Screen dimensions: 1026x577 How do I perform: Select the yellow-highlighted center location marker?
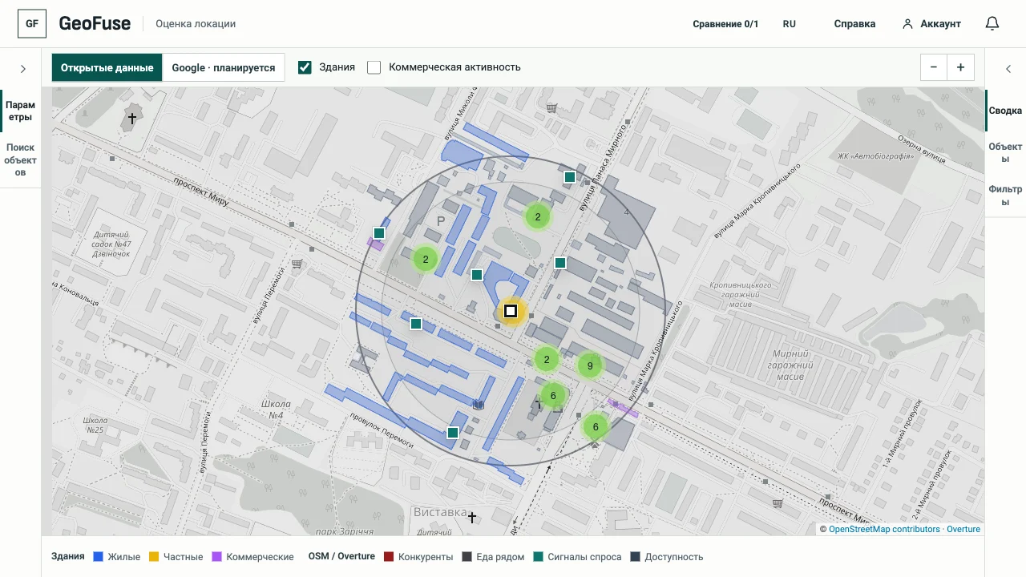click(x=511, y=311)
